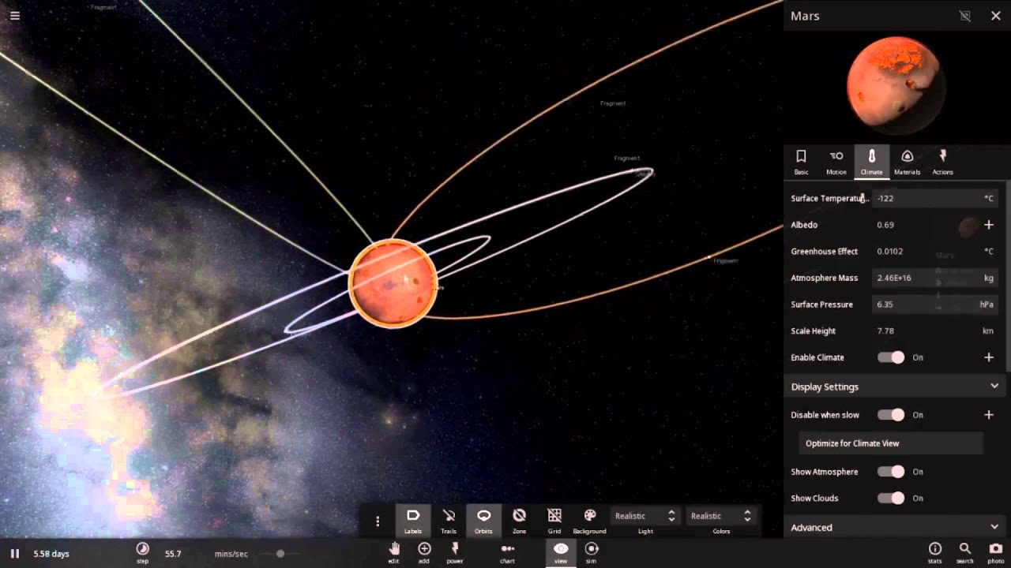Screen dimensions: 1011x568
Task: Open the °C unit selector for Surface Temperature
Action: pyautogui.click(x=988, y=199)
